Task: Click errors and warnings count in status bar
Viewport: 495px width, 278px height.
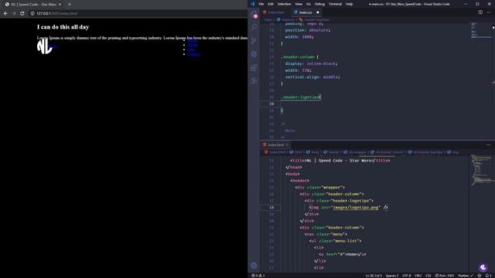Action: point(258,276)
